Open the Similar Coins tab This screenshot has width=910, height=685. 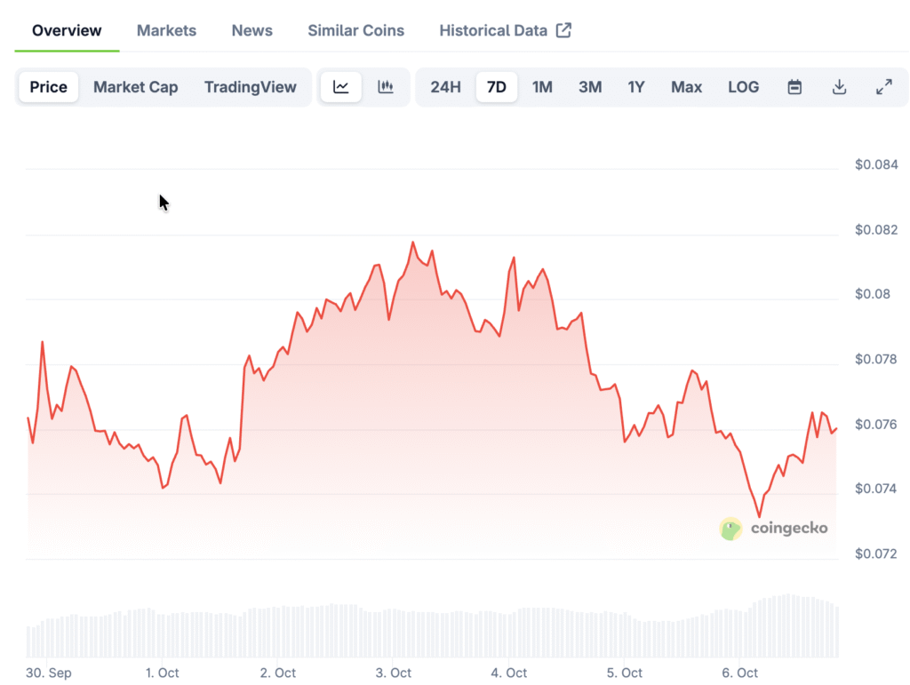[x=355, y=30]
